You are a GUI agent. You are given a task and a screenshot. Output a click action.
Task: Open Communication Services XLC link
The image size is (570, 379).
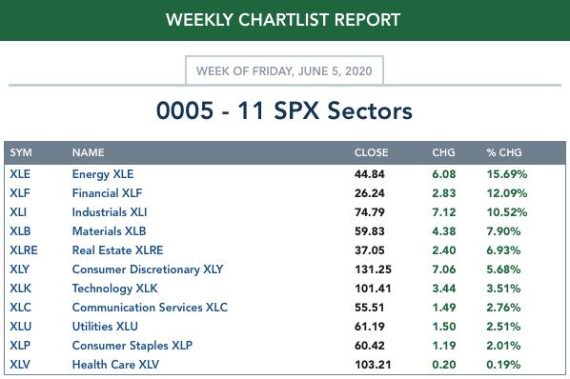point(150,308)
